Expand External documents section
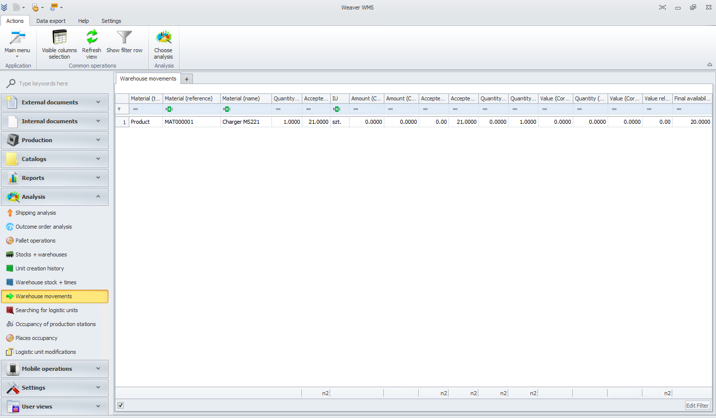 coord(55,102)
